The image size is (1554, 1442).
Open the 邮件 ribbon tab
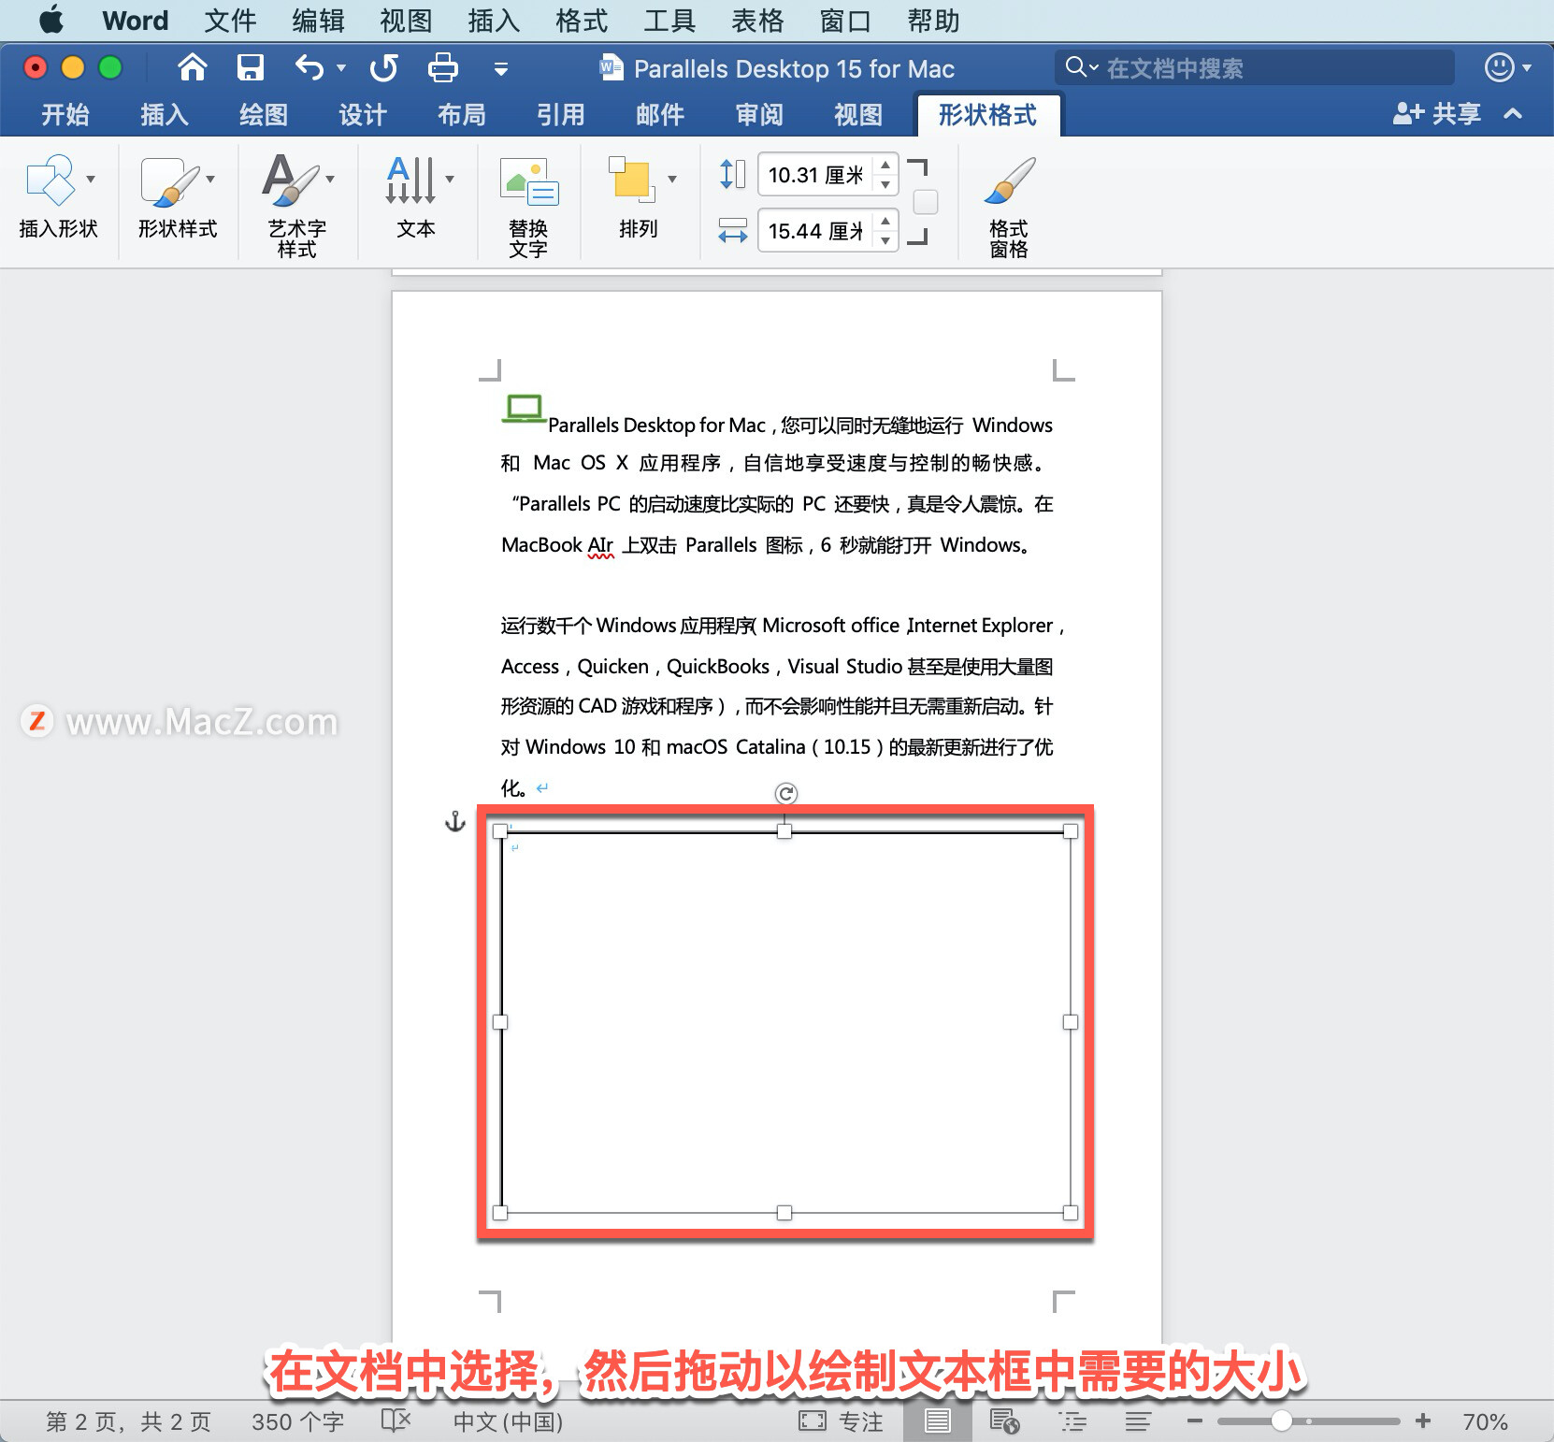coord(660,114)
